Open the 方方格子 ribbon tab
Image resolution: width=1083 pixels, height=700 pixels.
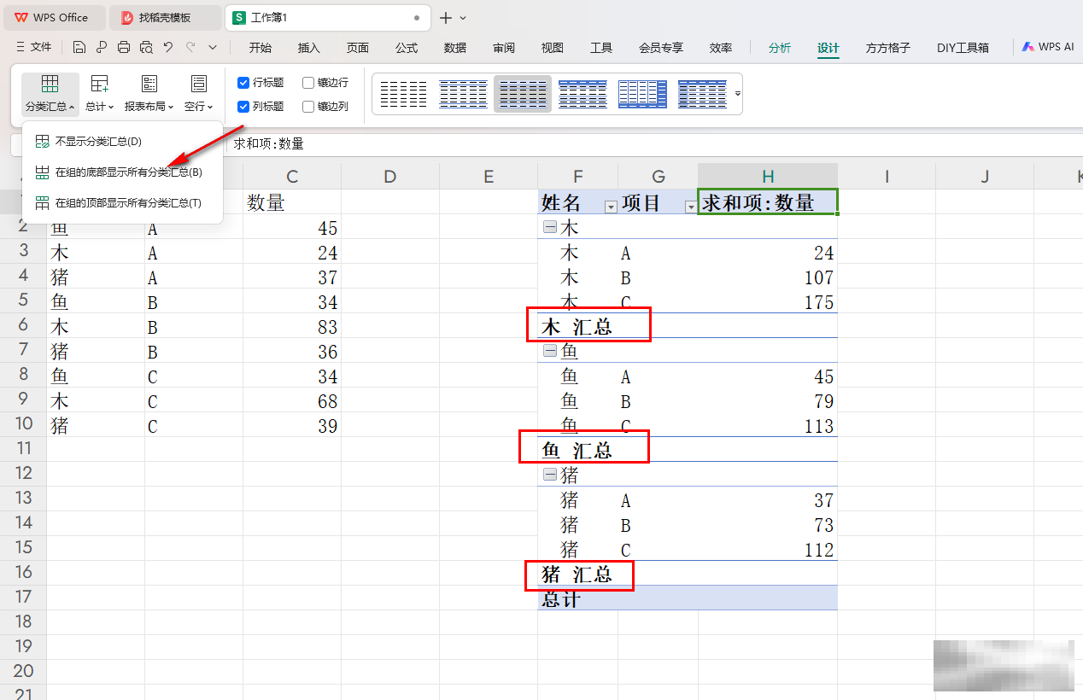(888, 48)
